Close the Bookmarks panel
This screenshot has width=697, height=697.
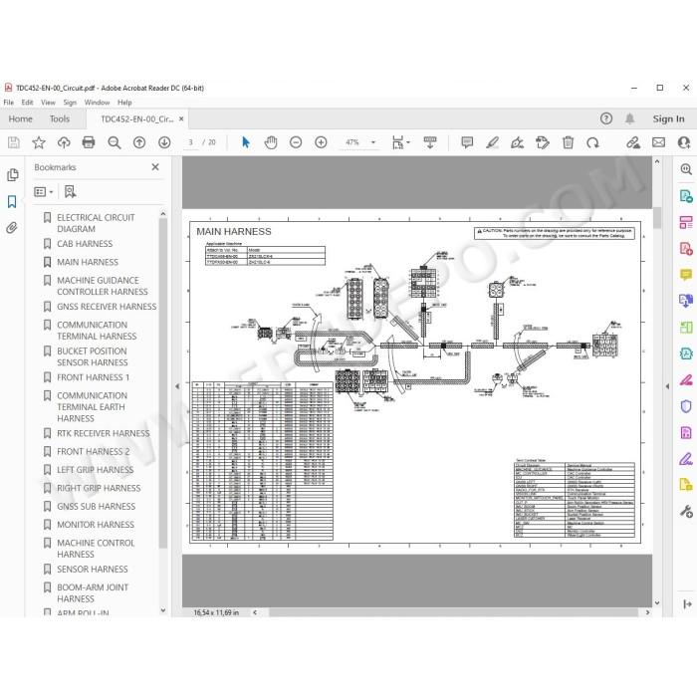pyautogui.click(x=155, y=167)
